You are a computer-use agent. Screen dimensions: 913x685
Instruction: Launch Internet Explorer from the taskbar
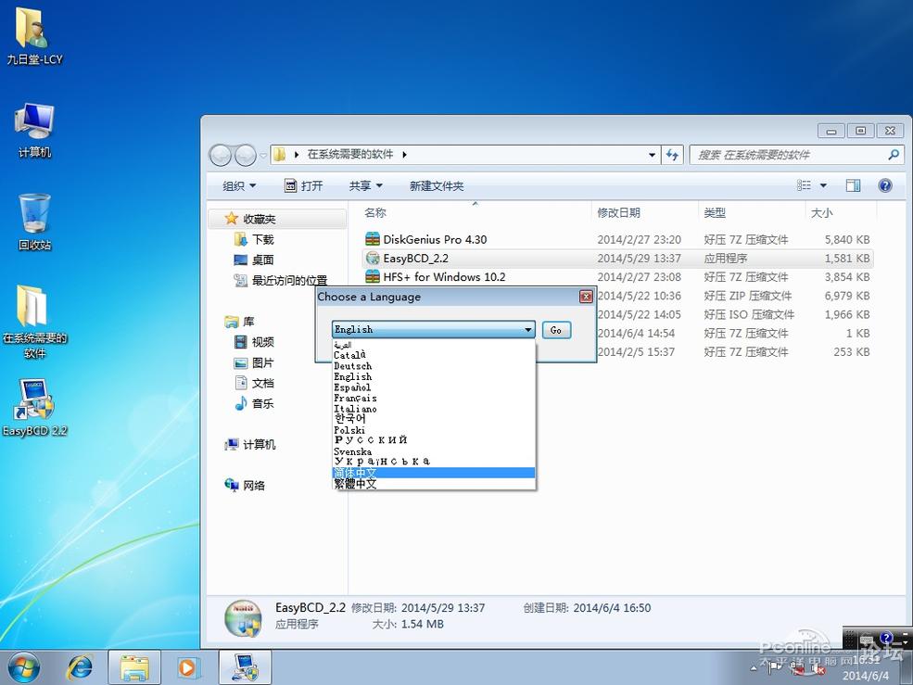[x=80, y=667]
